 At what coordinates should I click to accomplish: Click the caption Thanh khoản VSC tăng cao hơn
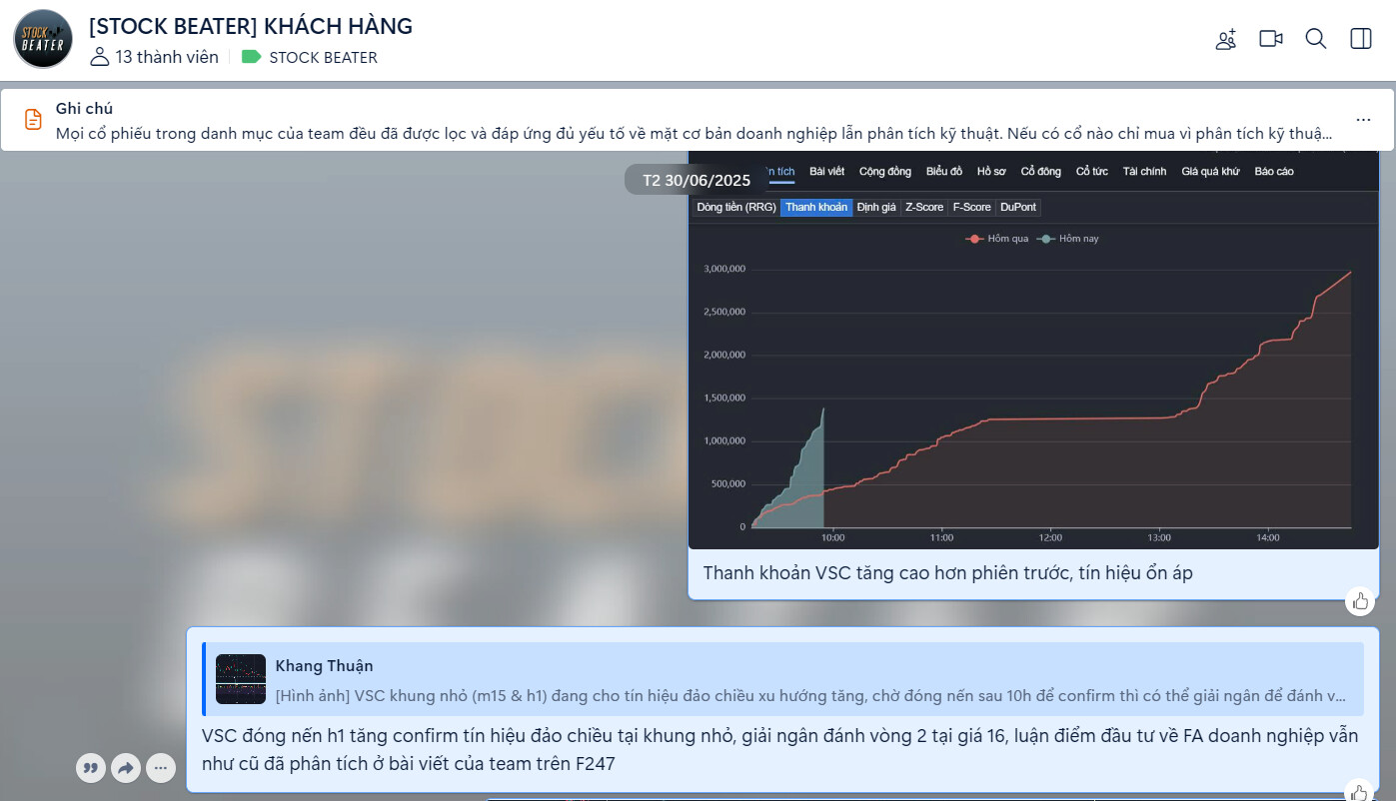pyautogui.click(x=947, y=573)
